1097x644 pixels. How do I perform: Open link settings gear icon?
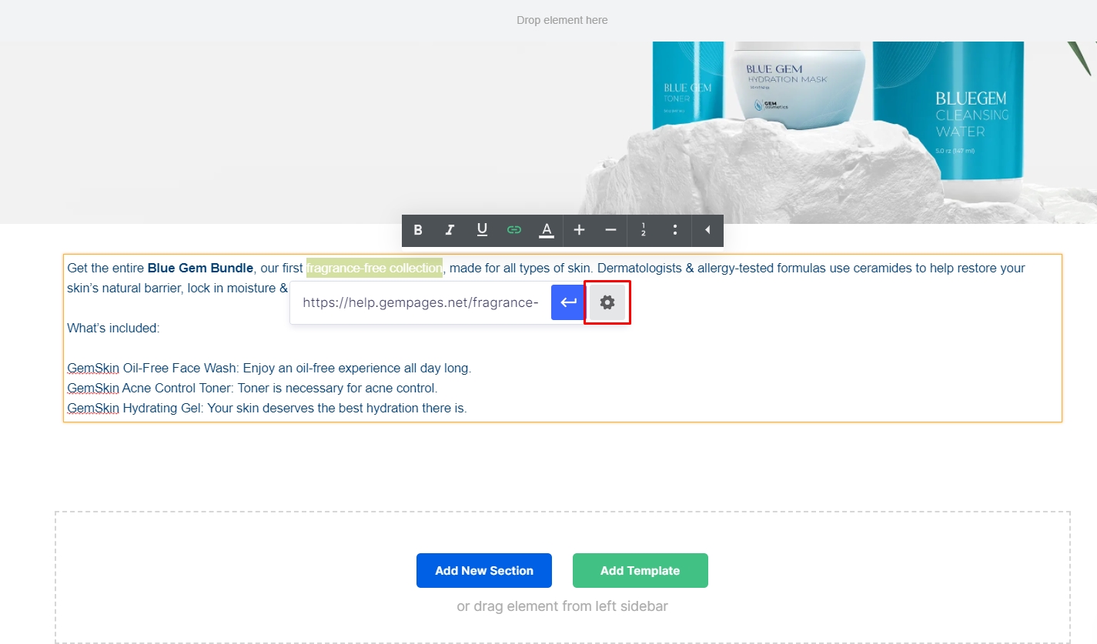click(607, 302)
